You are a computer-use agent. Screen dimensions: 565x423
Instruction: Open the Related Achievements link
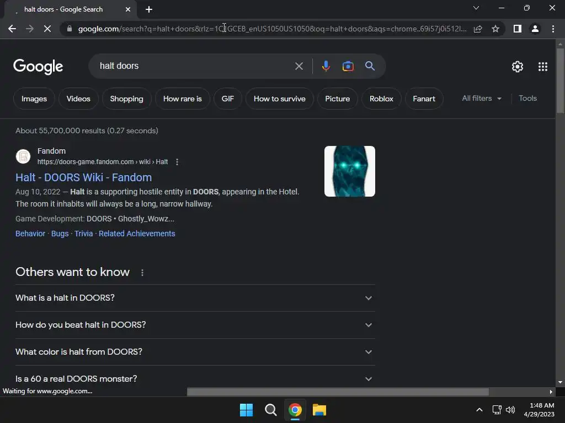[137, 234]
